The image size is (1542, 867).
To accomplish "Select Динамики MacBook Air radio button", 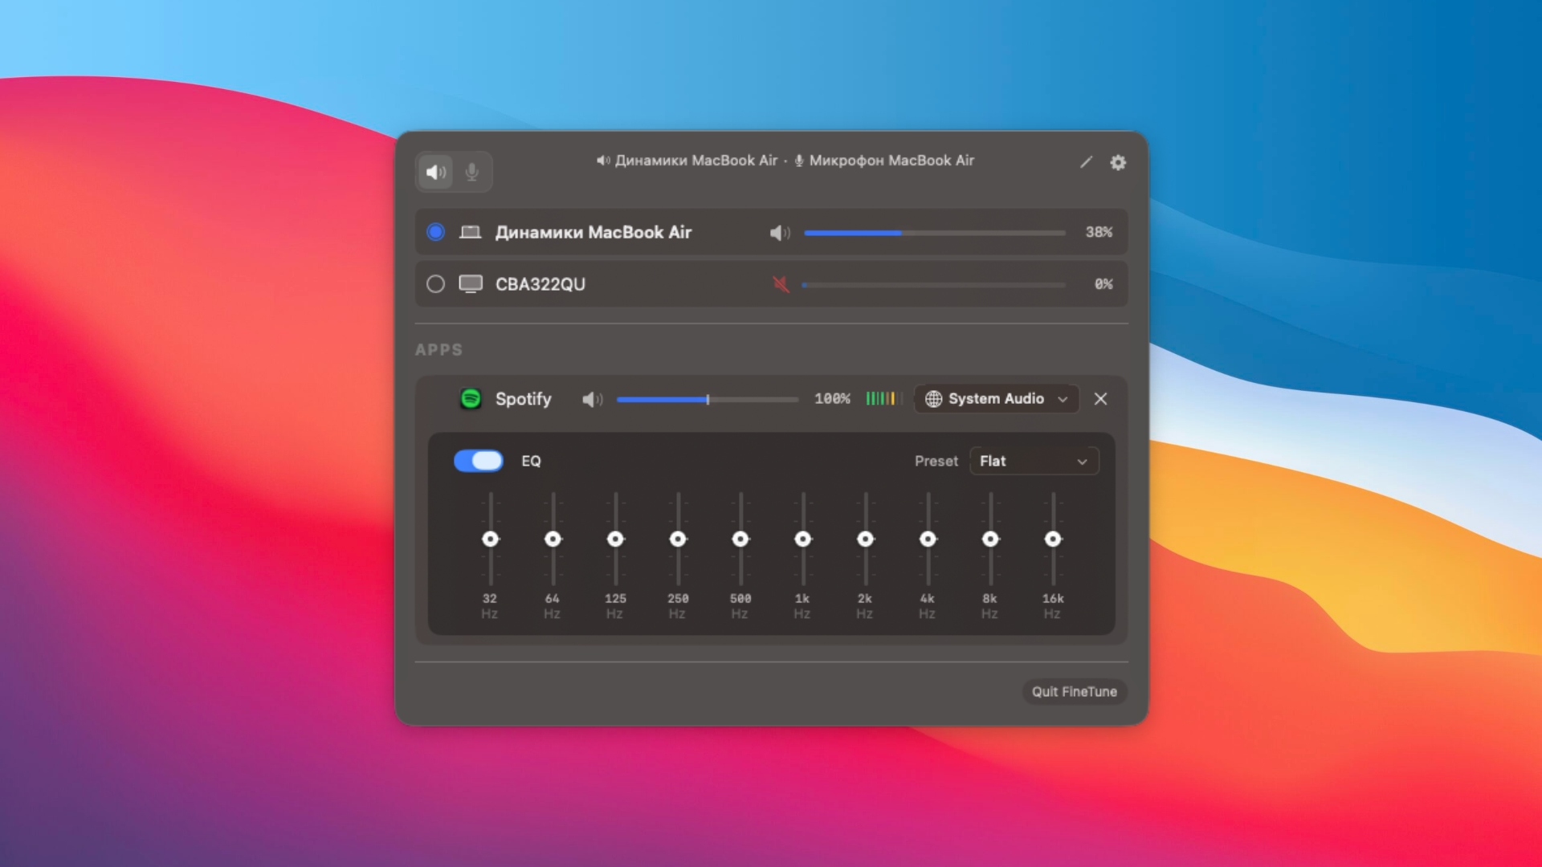I will pyautogui.click(x=435, y=233).
